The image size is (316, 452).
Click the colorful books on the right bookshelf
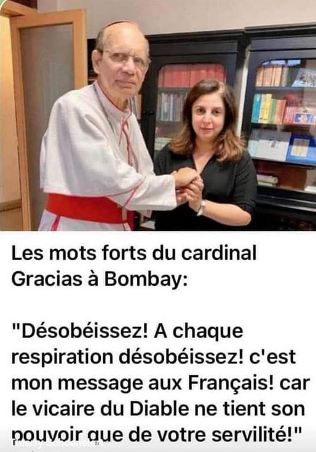(269, 109)
